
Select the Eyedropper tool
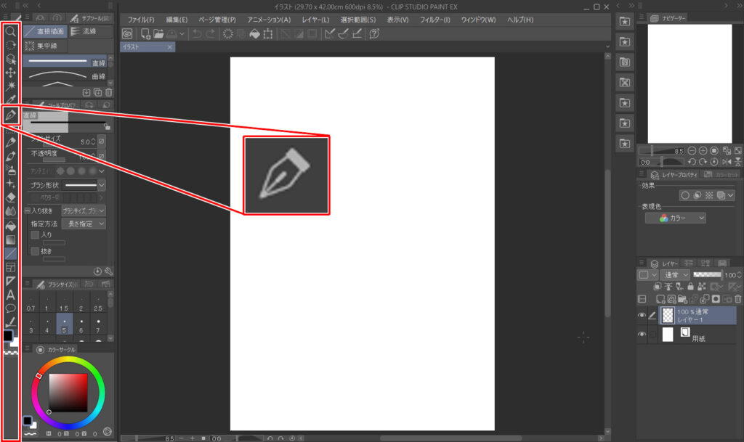tap(11, 99)
